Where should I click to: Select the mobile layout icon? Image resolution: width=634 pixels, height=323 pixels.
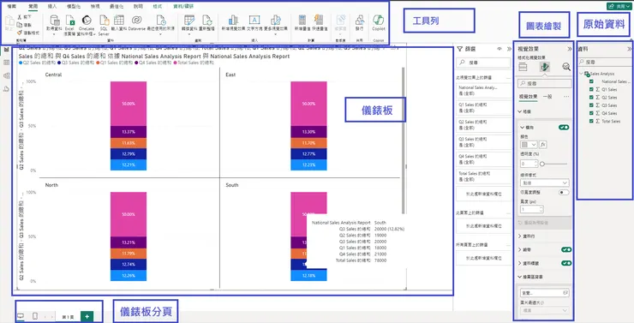(35, 316)
